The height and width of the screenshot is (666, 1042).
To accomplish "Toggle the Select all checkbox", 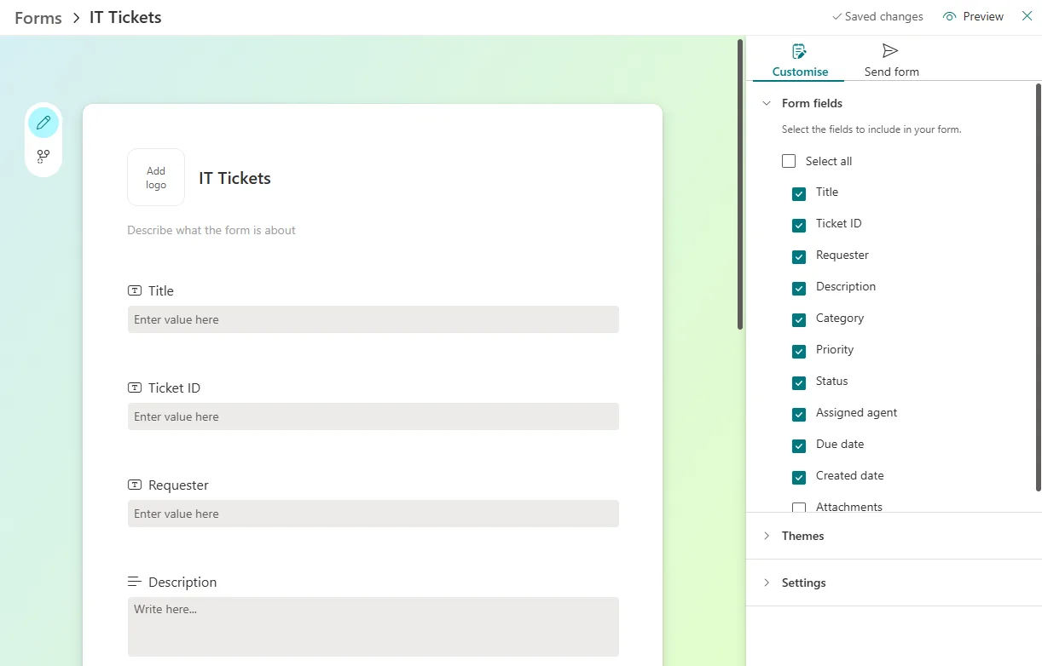I will pos(789,161).
